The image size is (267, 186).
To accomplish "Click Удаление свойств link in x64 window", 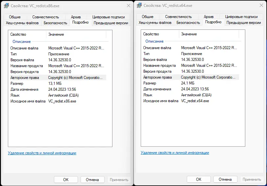I will click(175, 153).
